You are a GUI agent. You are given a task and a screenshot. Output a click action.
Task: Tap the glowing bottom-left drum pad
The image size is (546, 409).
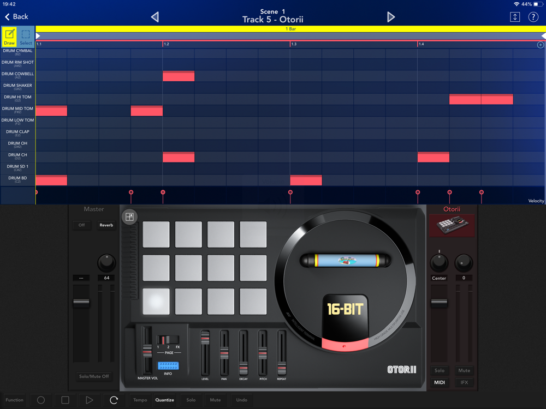(156, 301)
